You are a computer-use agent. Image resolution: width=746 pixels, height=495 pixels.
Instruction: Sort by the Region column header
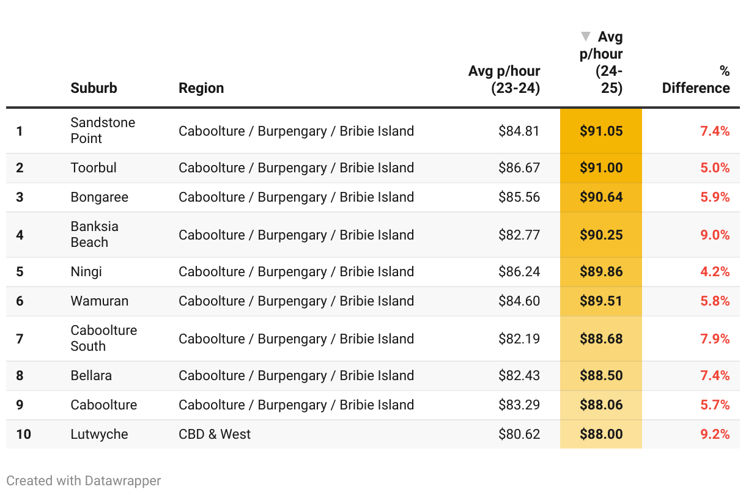201,88
